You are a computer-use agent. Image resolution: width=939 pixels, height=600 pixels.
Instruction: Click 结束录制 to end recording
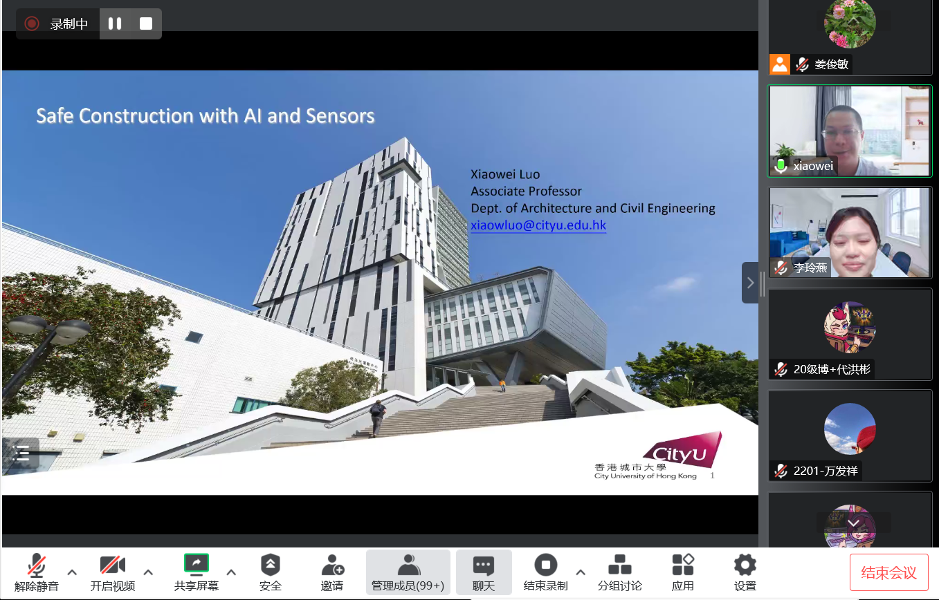[x=545, y=572]
